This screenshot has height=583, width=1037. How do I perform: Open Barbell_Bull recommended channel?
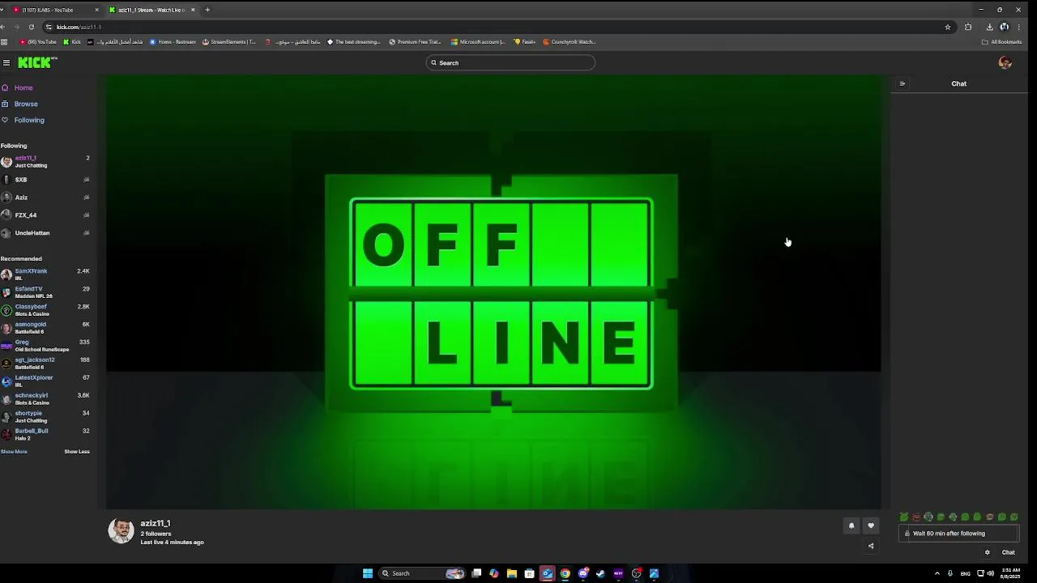45,435
